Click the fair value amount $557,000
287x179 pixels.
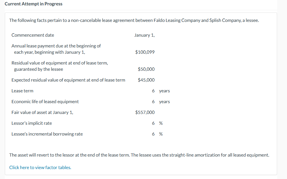click(145, 112)
